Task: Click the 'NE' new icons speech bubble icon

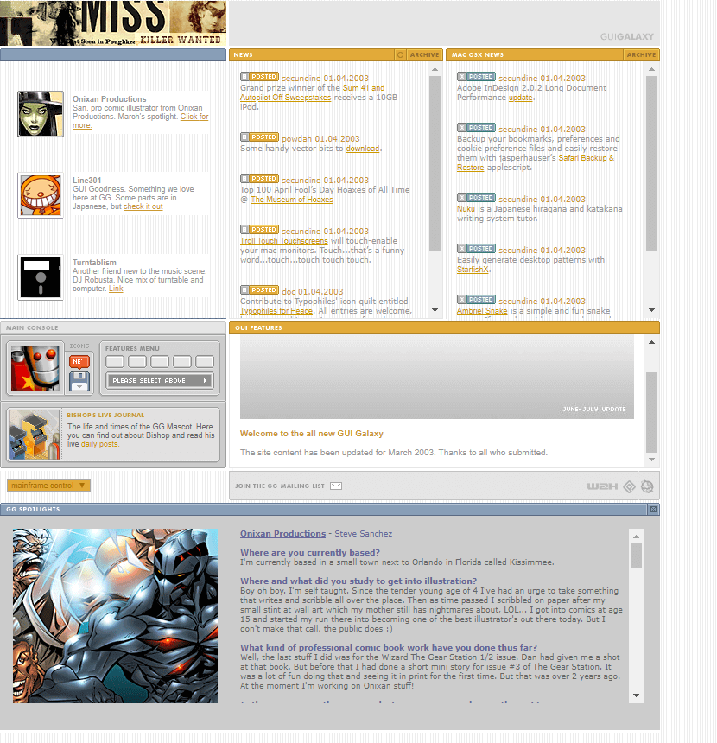Action: (79, 361)
